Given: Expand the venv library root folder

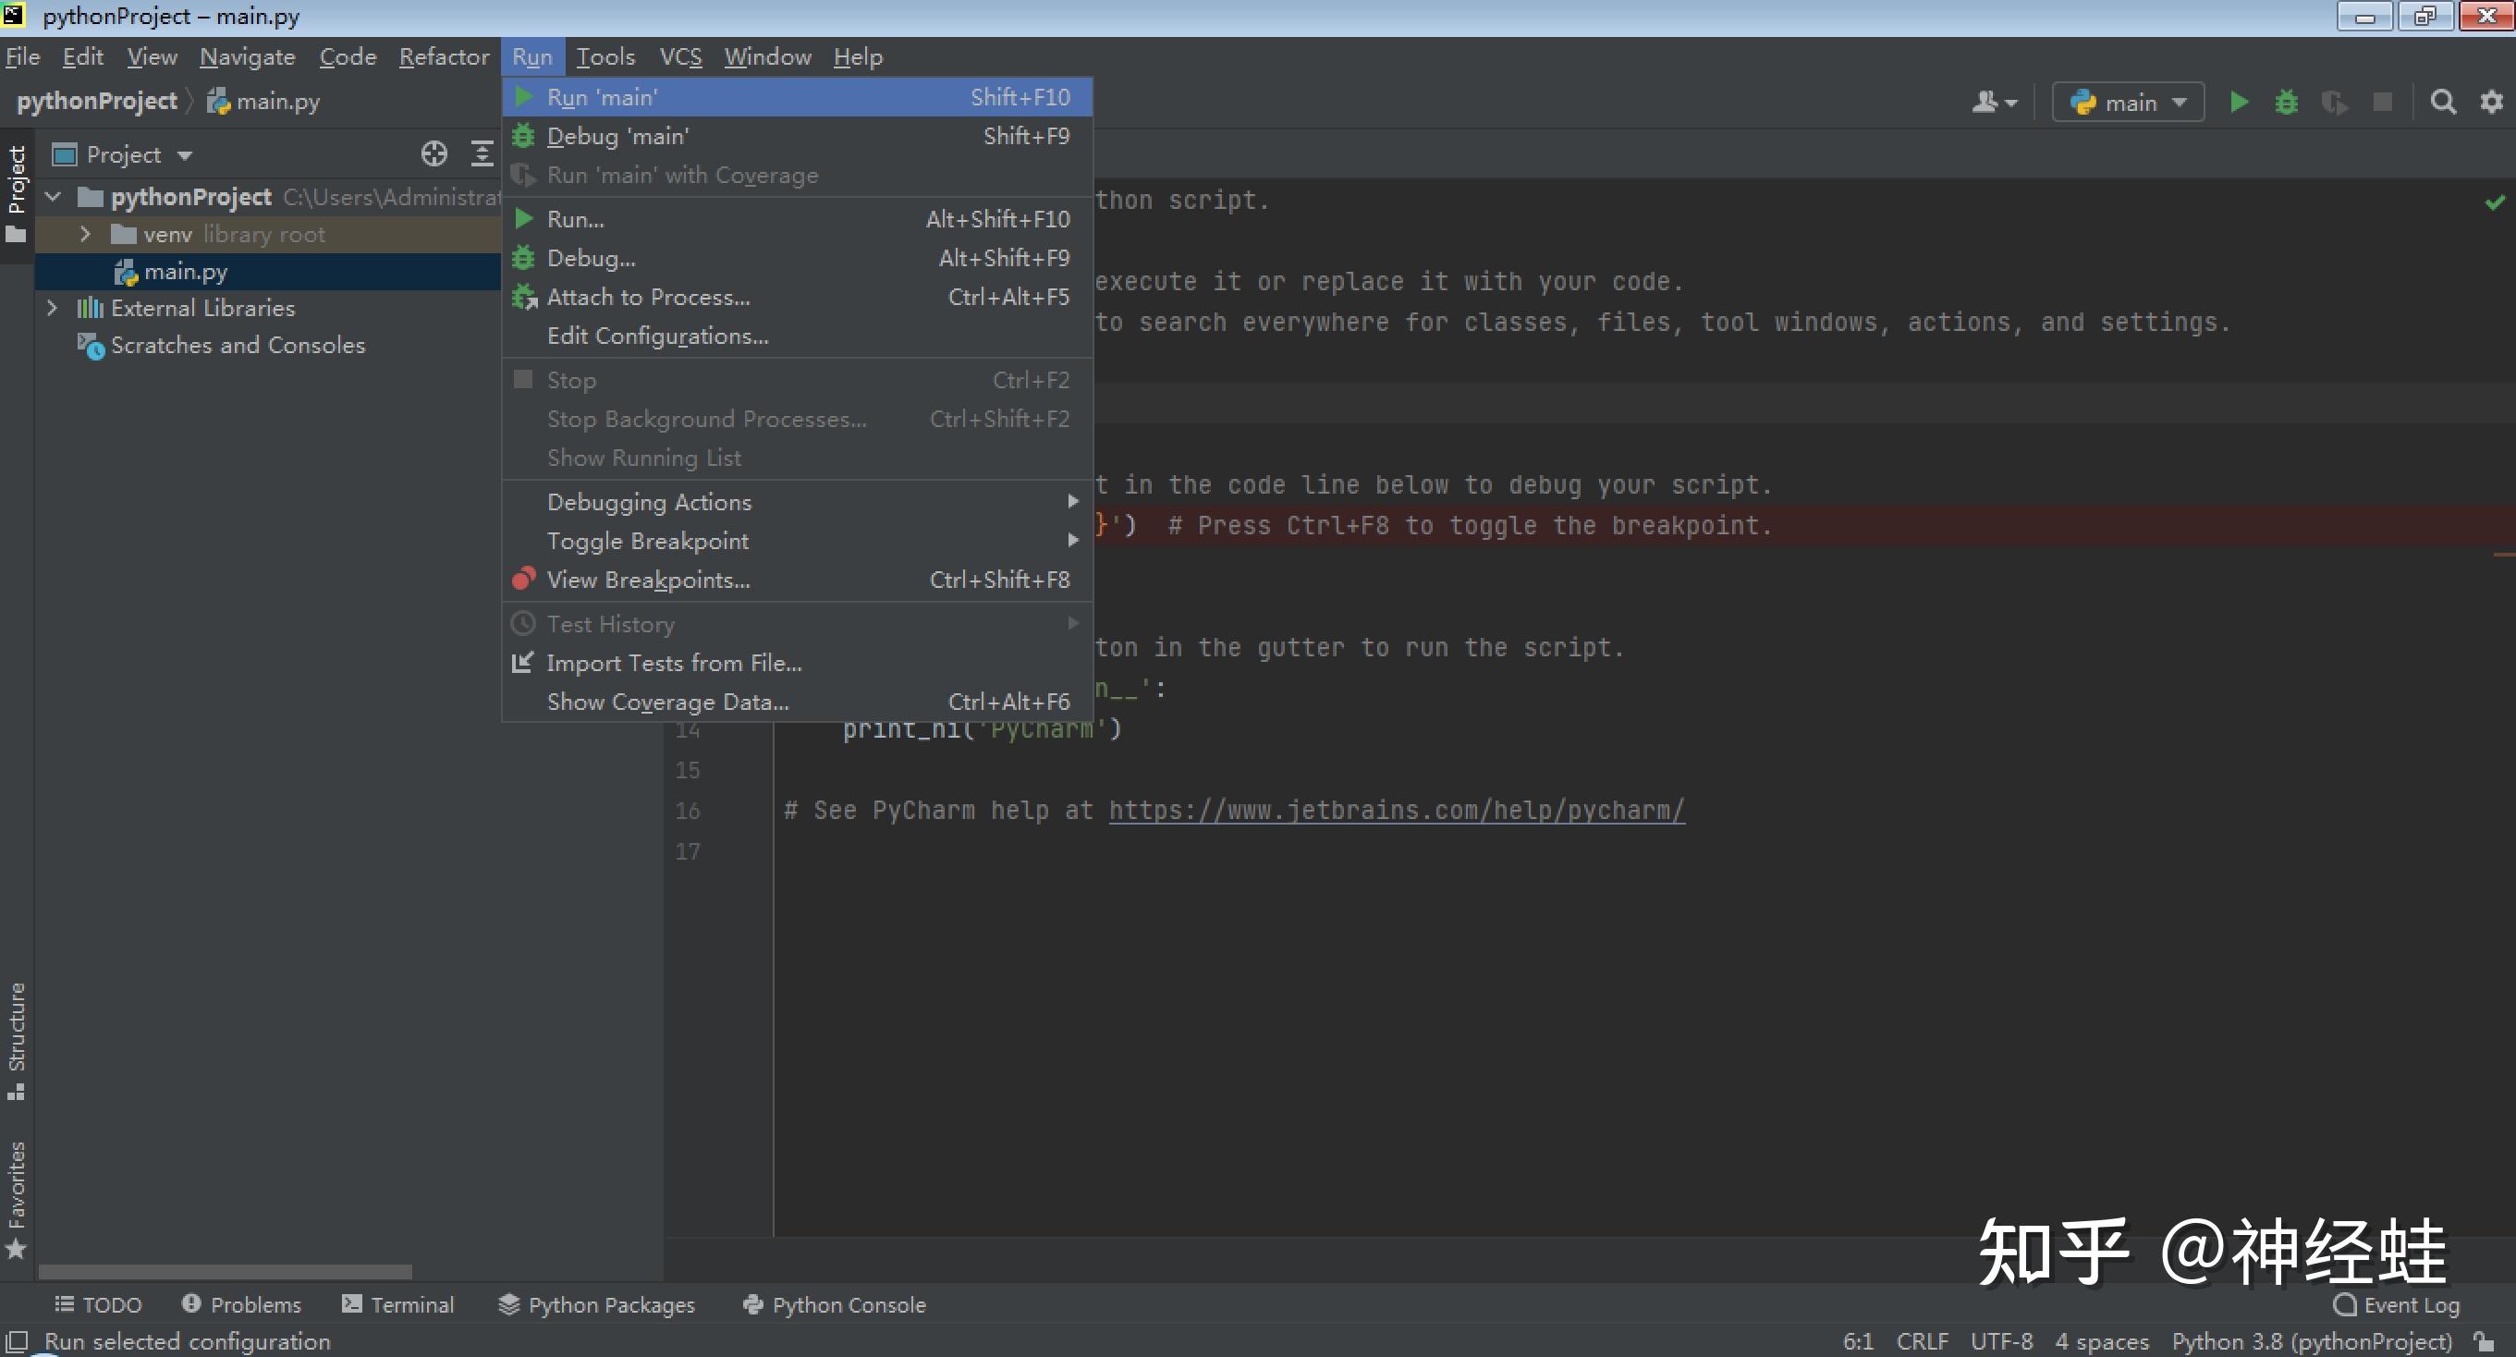Looking at the screenshot, I should point(85,234).
